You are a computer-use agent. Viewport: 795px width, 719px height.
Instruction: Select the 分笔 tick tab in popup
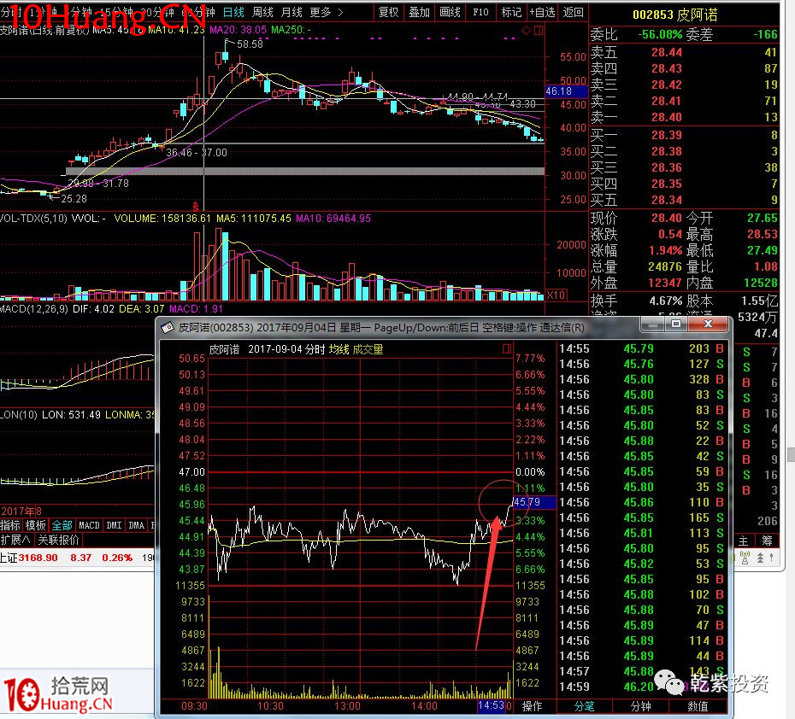584,706
